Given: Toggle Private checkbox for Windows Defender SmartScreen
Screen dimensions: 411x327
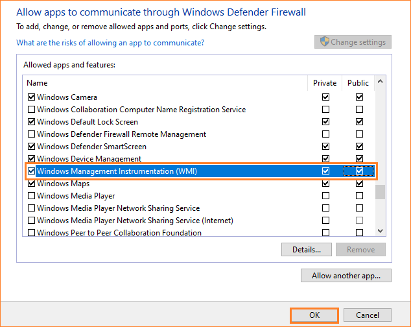Looking at the screenshot, I should click(x=325, y=147).
